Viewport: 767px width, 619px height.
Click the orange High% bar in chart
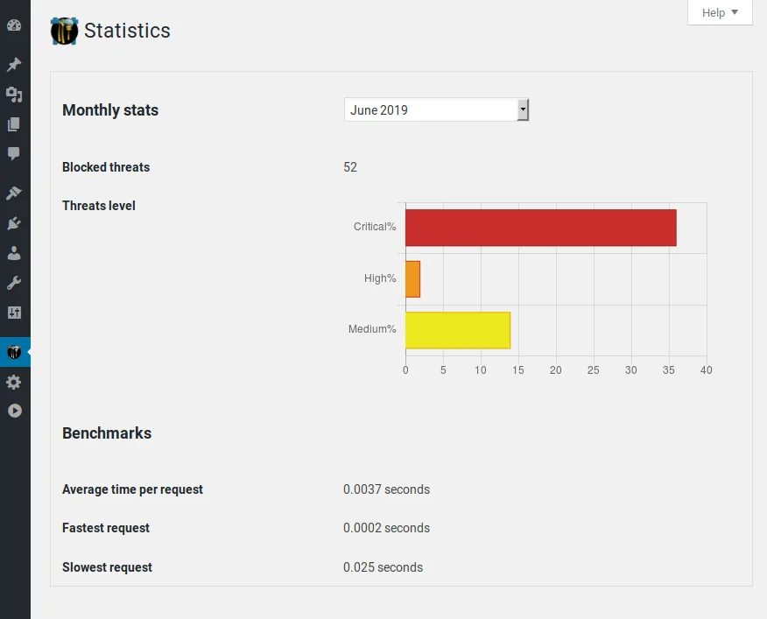coord(413,279)
